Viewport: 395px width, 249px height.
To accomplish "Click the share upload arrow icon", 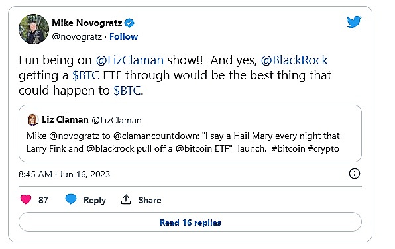I will pyautogui.click(x=126, y=199).
